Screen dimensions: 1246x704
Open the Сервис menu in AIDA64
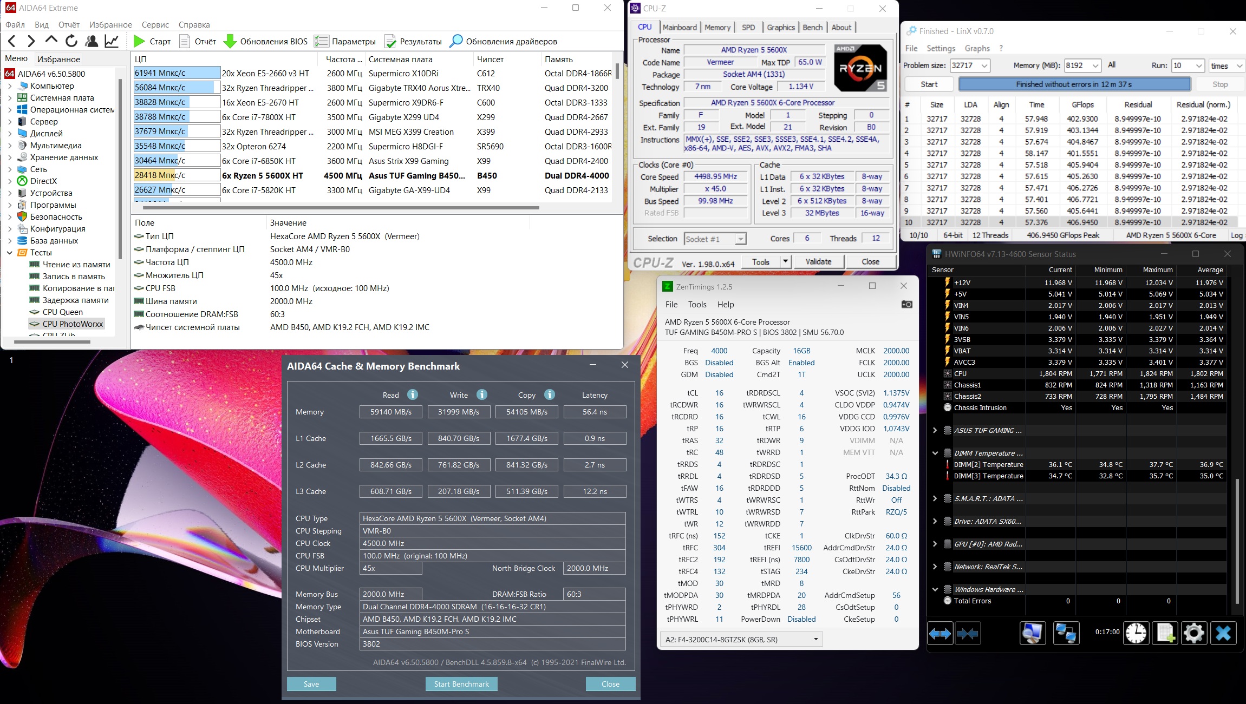pyautogui.click(x=155, y=25)
